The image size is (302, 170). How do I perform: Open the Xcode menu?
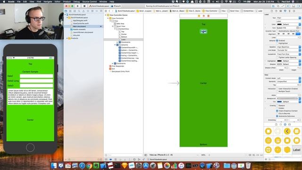(x=11, y=1)
